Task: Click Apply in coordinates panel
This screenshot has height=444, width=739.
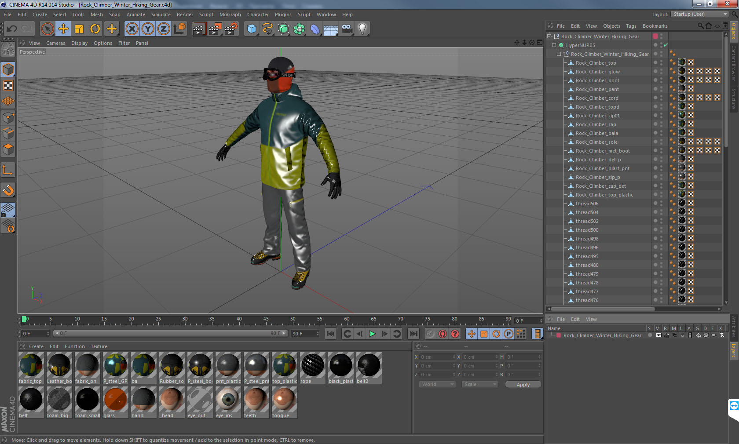Action: [523, 385]
